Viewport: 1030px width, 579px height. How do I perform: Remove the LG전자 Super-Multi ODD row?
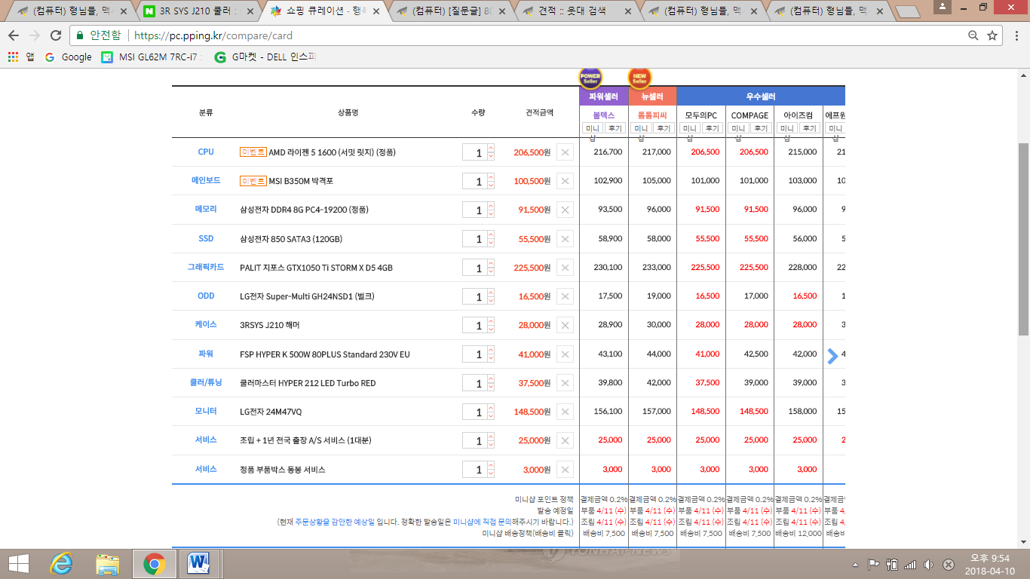click(565, 296)
